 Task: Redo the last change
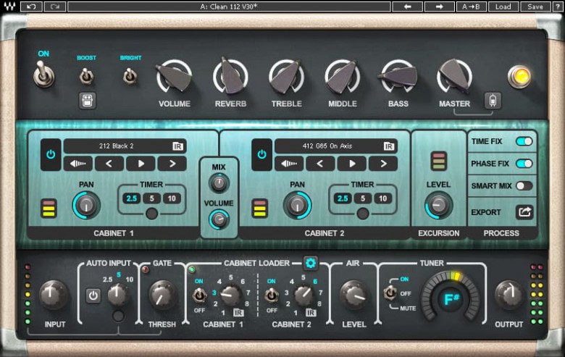click(x=55, y=7)
